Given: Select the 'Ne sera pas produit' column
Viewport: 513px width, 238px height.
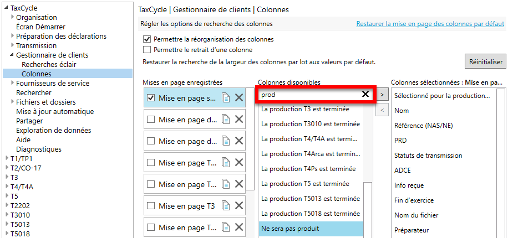Looking at the screenshot, I should click(311, 229).
